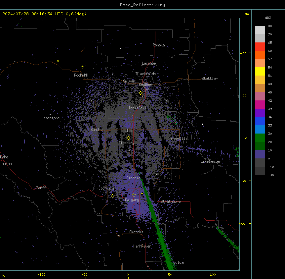Image resolution: width=285 pixels, height=279 pixels.
Task: Click the Olds town label
Action: pos(128,131)
